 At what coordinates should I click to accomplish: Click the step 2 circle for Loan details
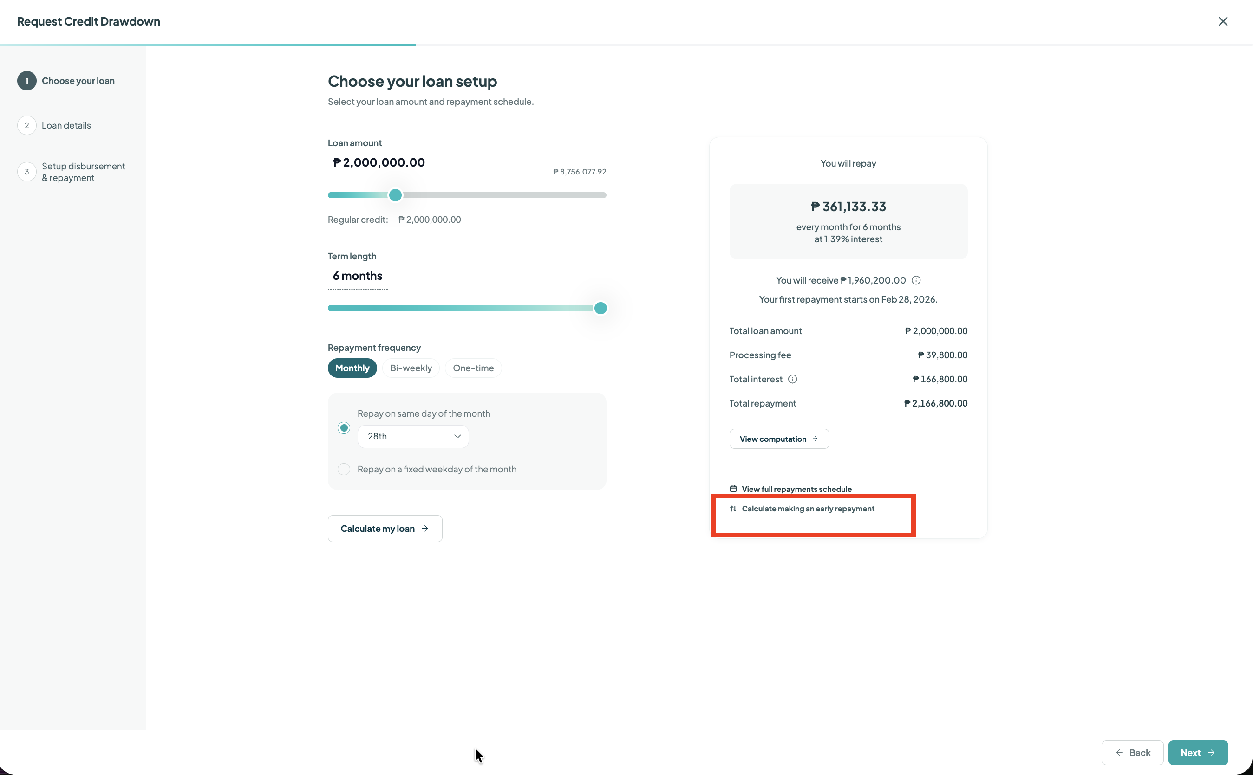26,126
